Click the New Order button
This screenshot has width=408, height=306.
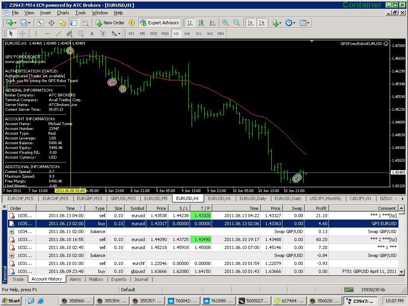[110, 23]
